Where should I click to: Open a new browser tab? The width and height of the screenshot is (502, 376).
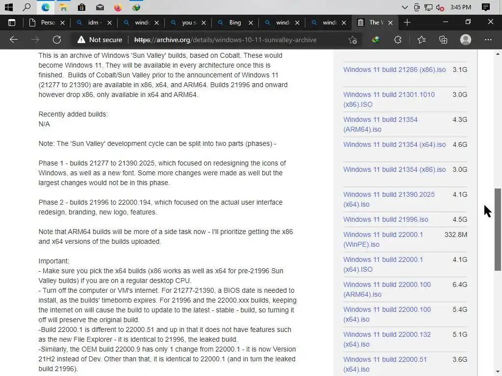tap(407, 23)
